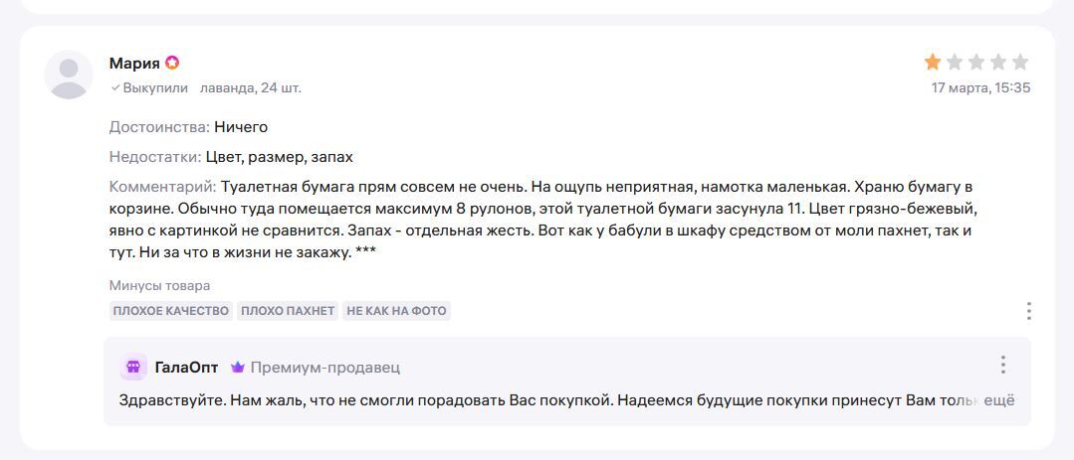Open reviewer Мария's profile name
Viewport: 1074px width, 460px height.
[x=134, y=64]
